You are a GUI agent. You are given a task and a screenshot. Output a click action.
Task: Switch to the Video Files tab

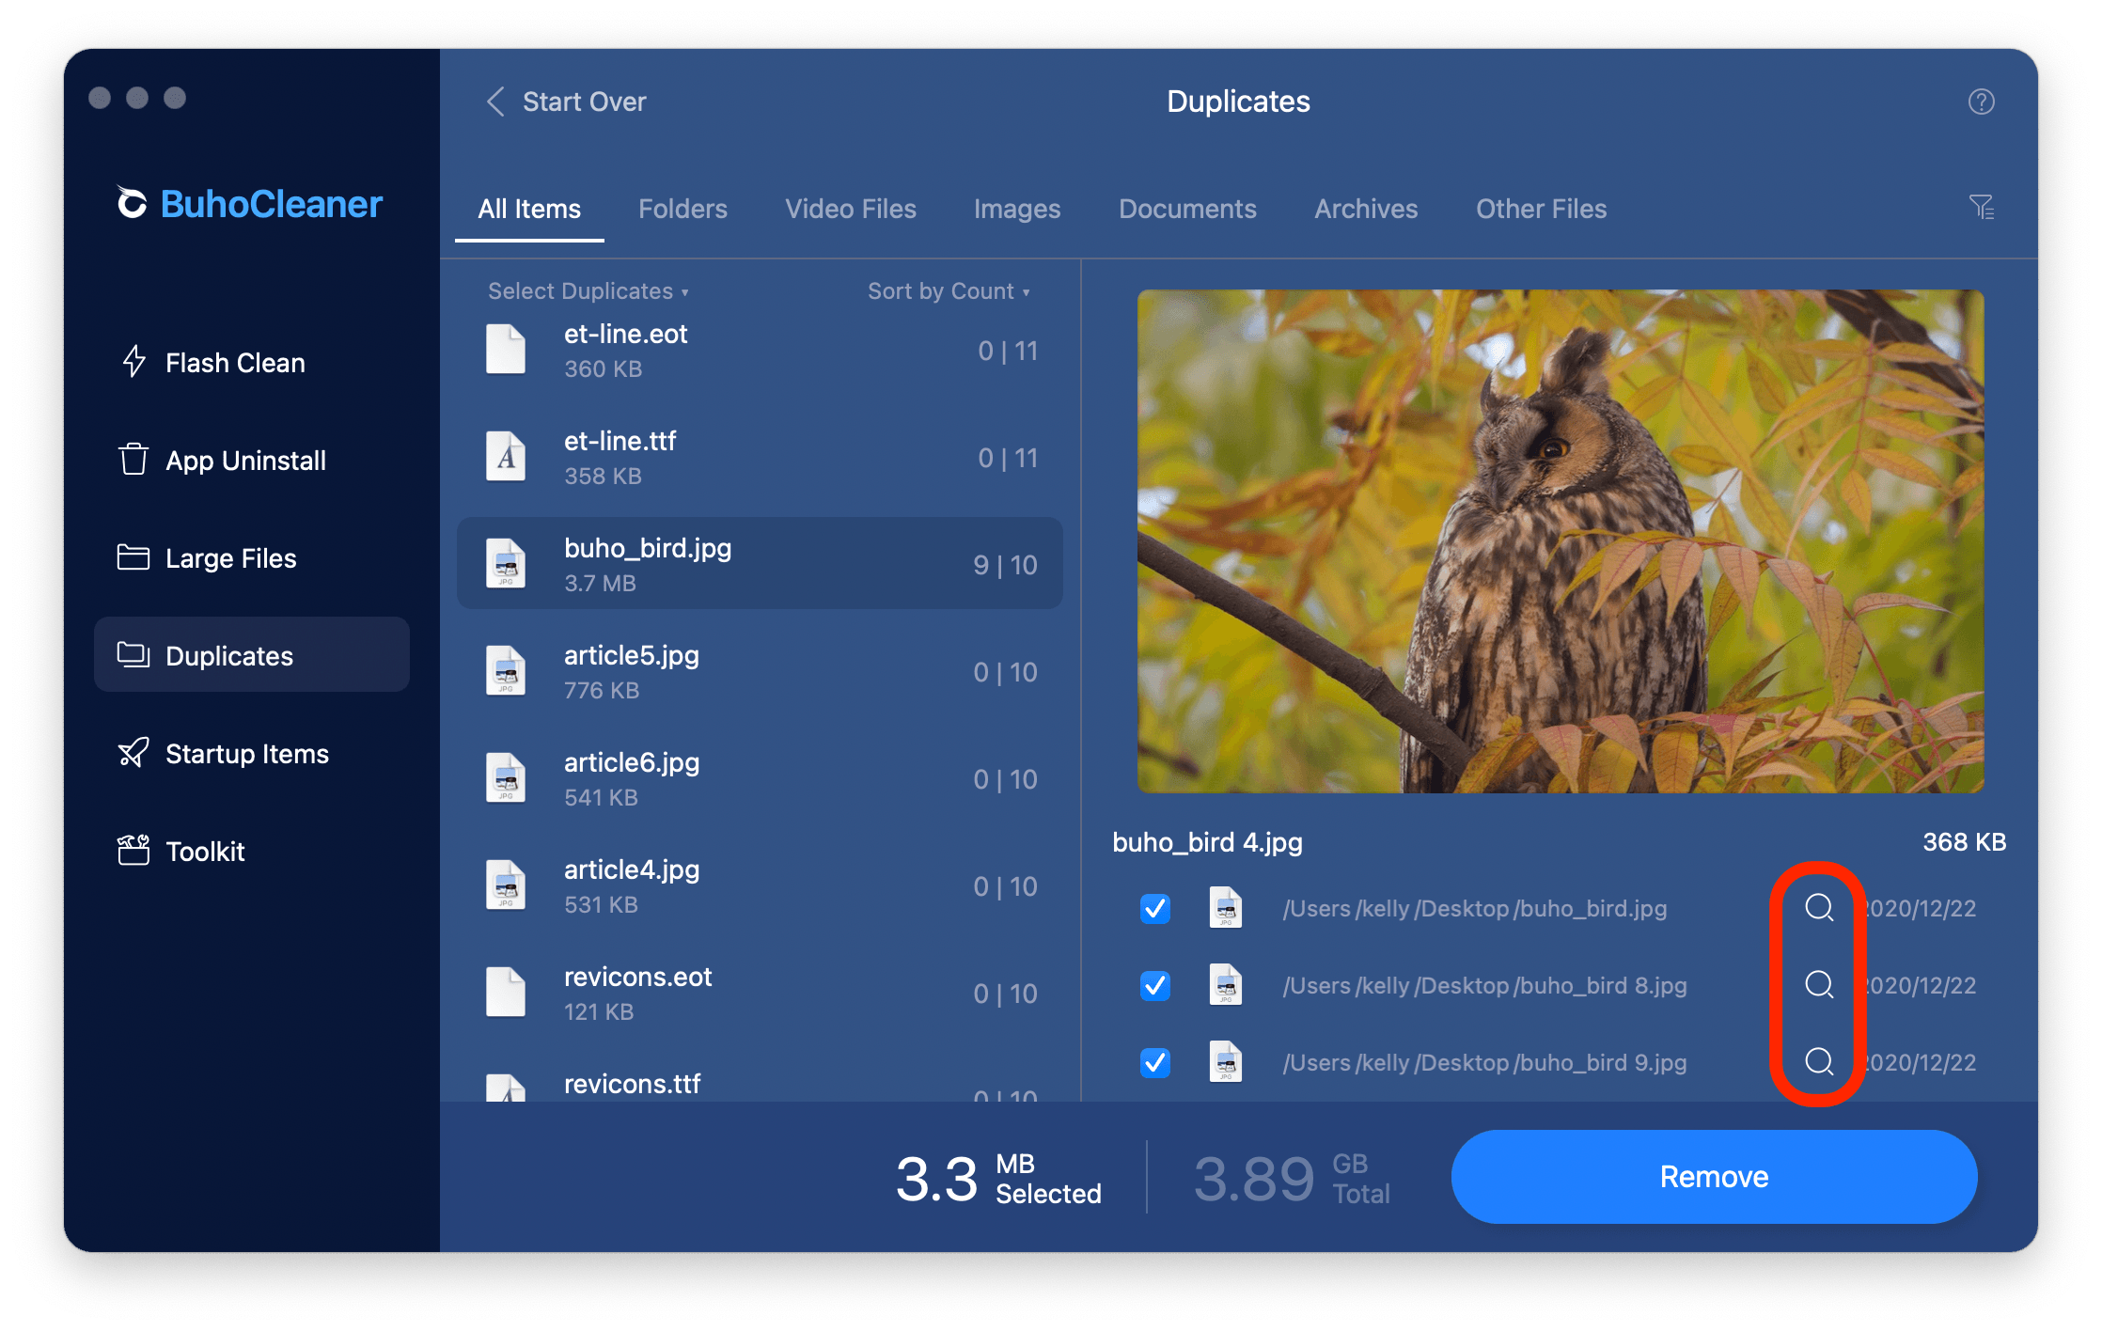[851, 209]
